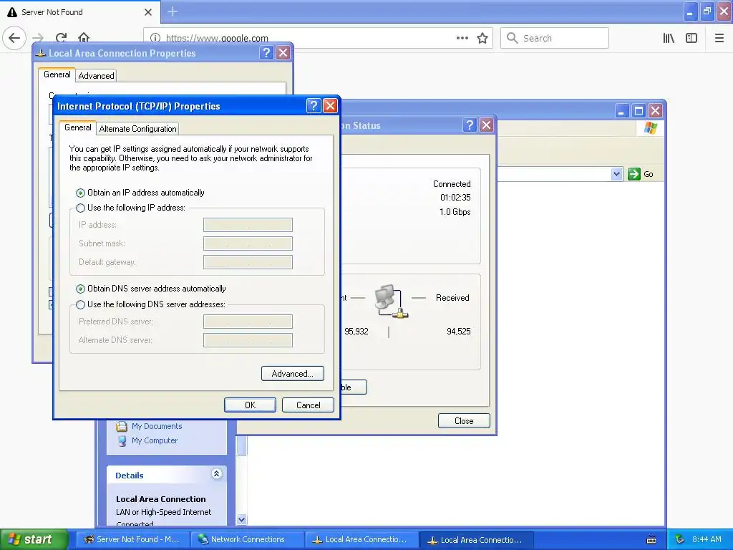This screenshot has width=733, height=550.
Task: Select Use the following DNS server addresses
Action: pos(80,304)
